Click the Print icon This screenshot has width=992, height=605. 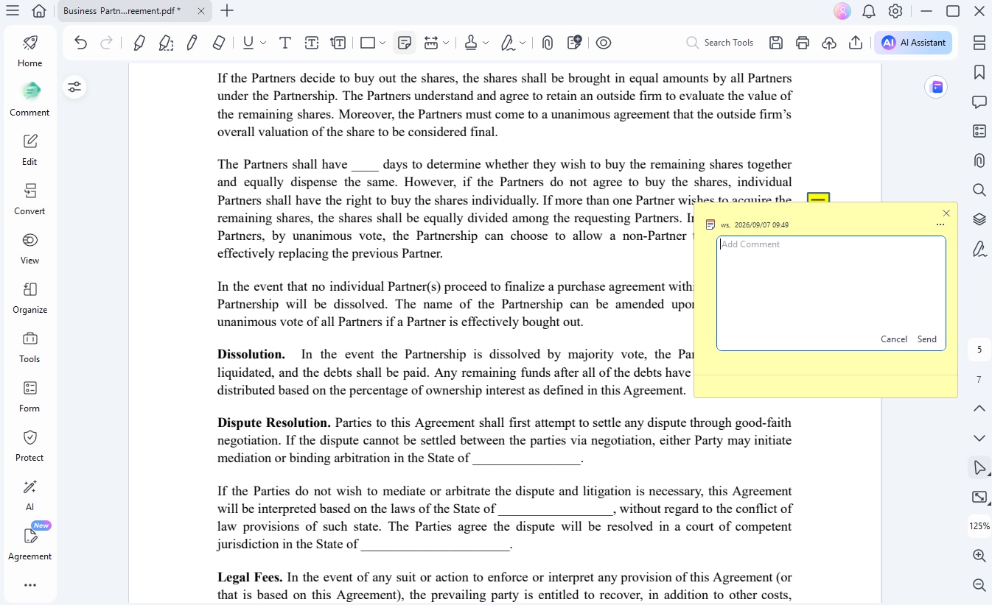coord(803,43)
